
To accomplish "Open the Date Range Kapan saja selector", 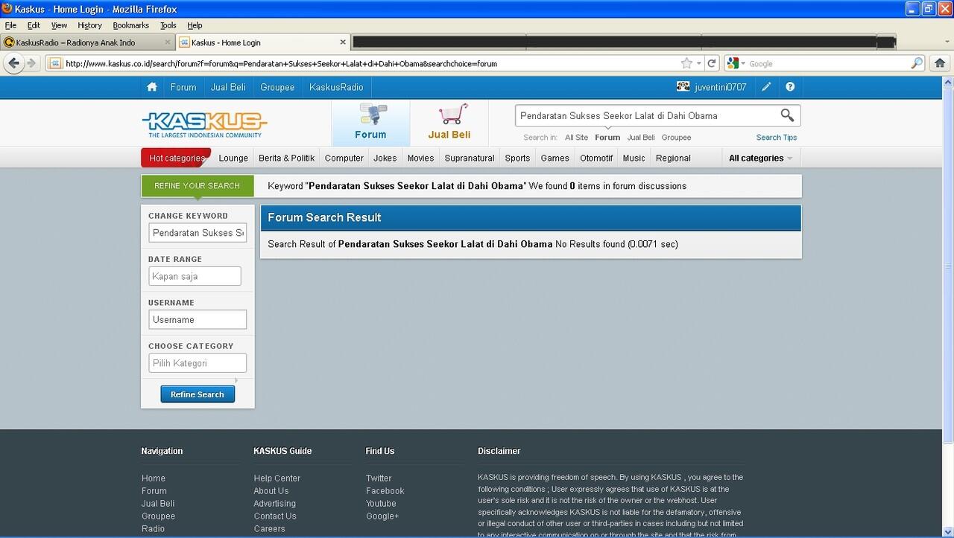I will coord(195,276).
